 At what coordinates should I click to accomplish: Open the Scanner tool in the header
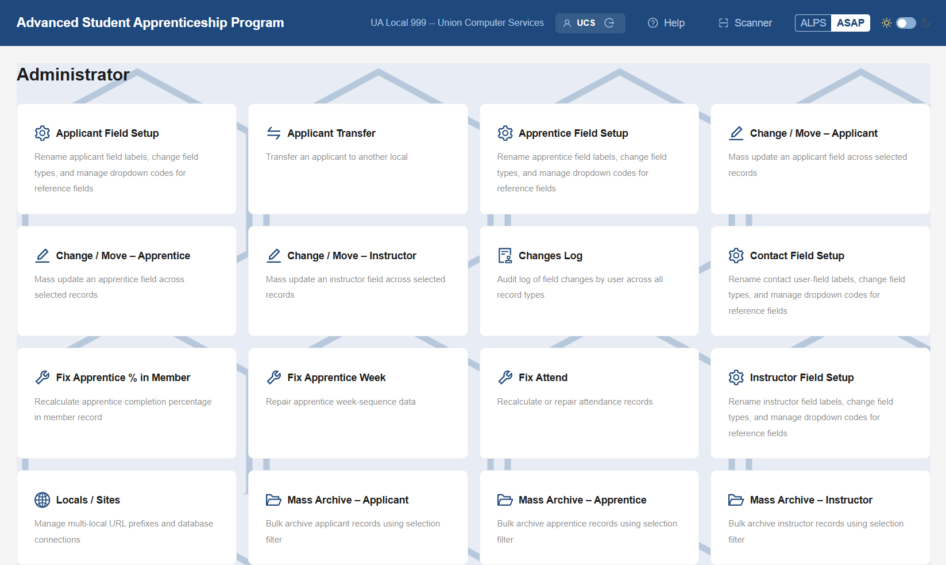(x=746, y=23)
